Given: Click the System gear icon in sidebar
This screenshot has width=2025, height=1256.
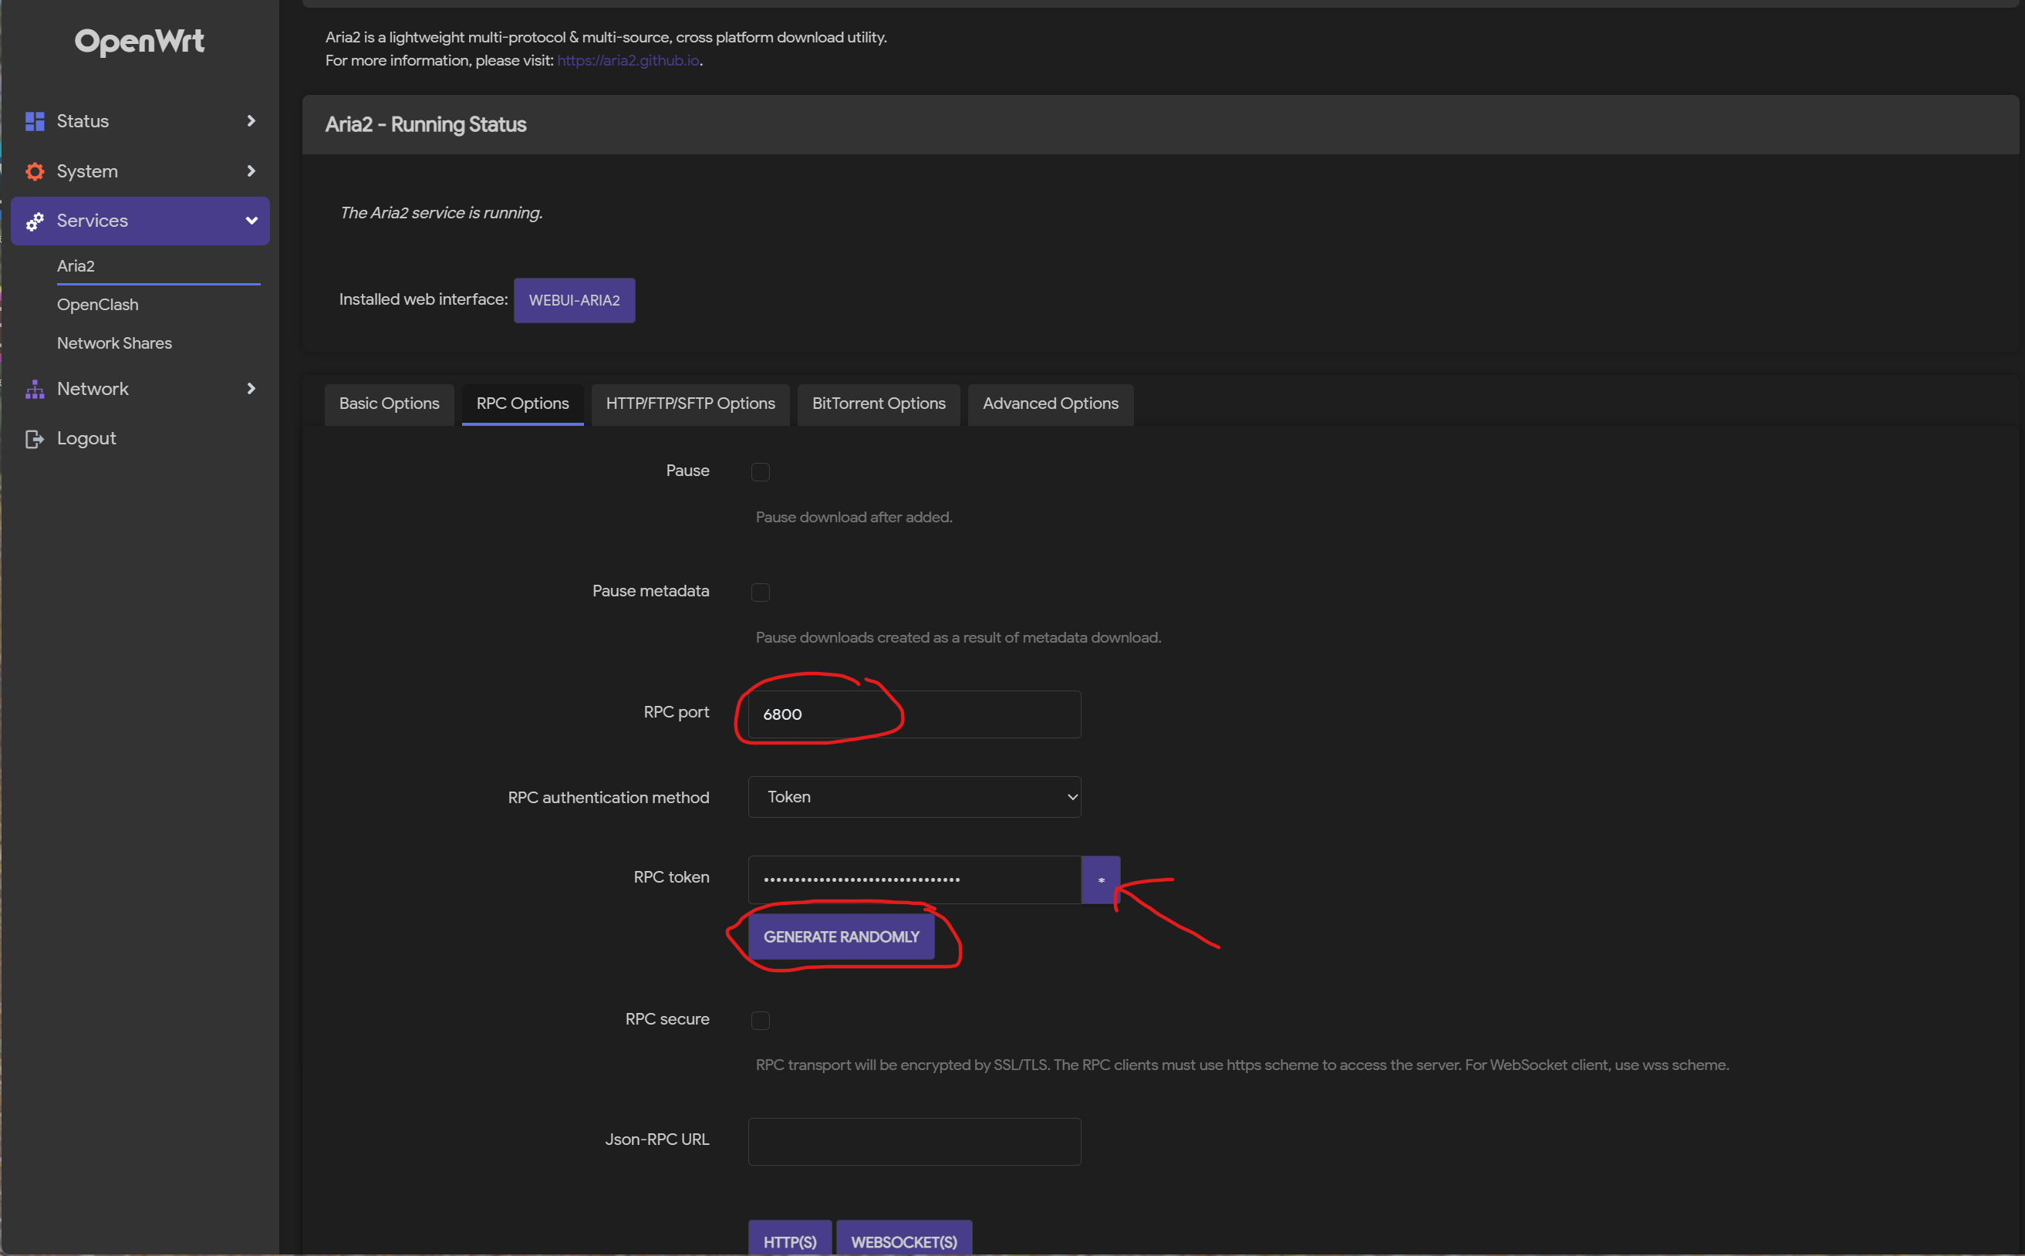Looking at the screenshot, I should [35, 171].
